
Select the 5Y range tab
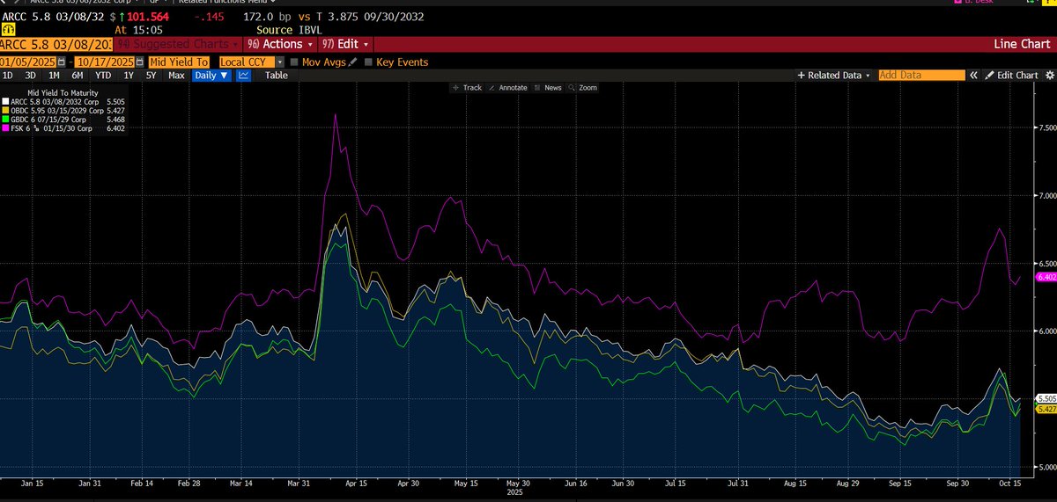(151, 76)
